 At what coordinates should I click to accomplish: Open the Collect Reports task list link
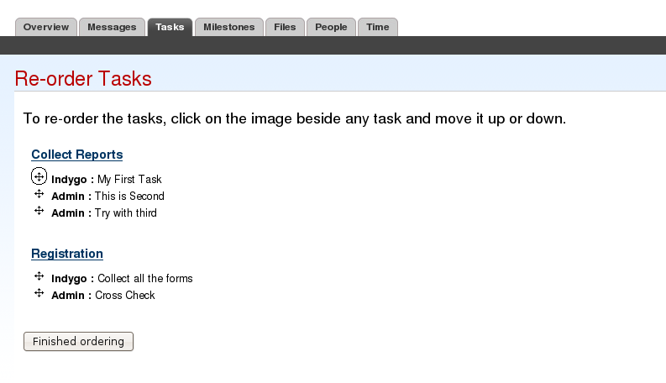(x=77, y=155)
